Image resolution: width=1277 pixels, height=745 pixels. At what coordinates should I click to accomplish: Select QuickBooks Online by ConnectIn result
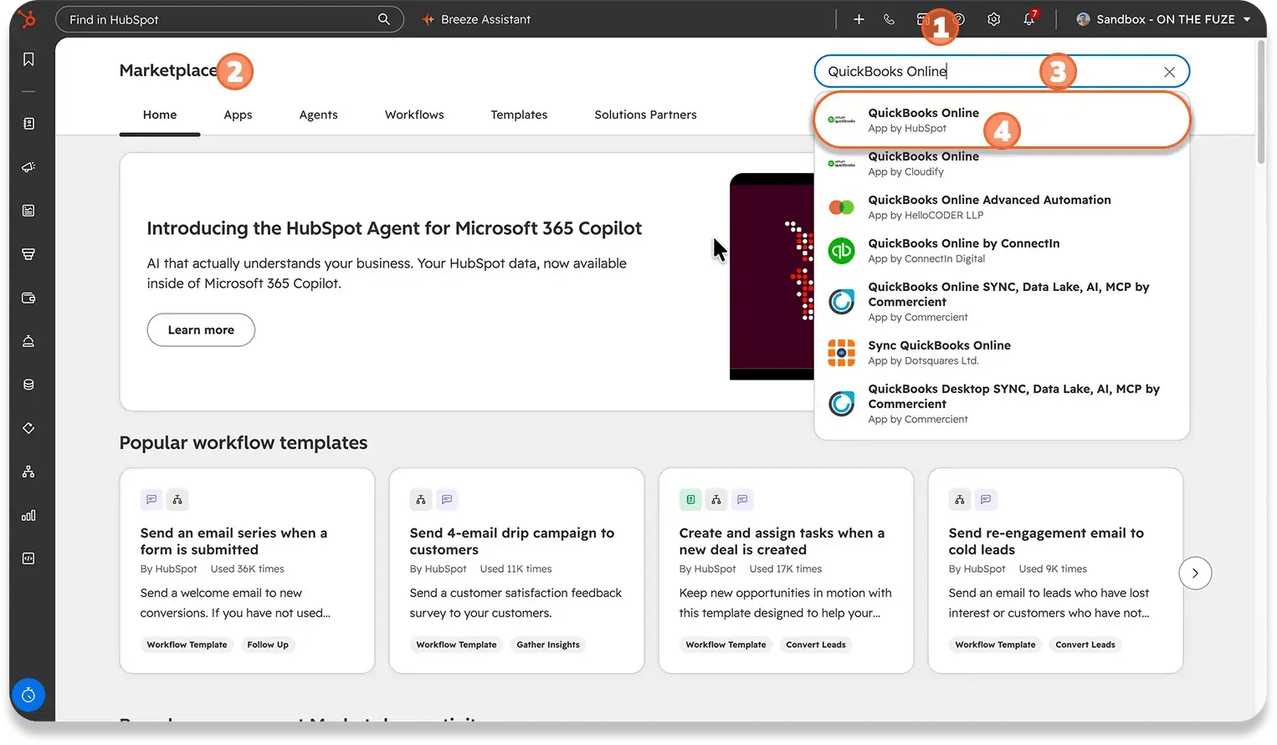(x=1002, y=251)
